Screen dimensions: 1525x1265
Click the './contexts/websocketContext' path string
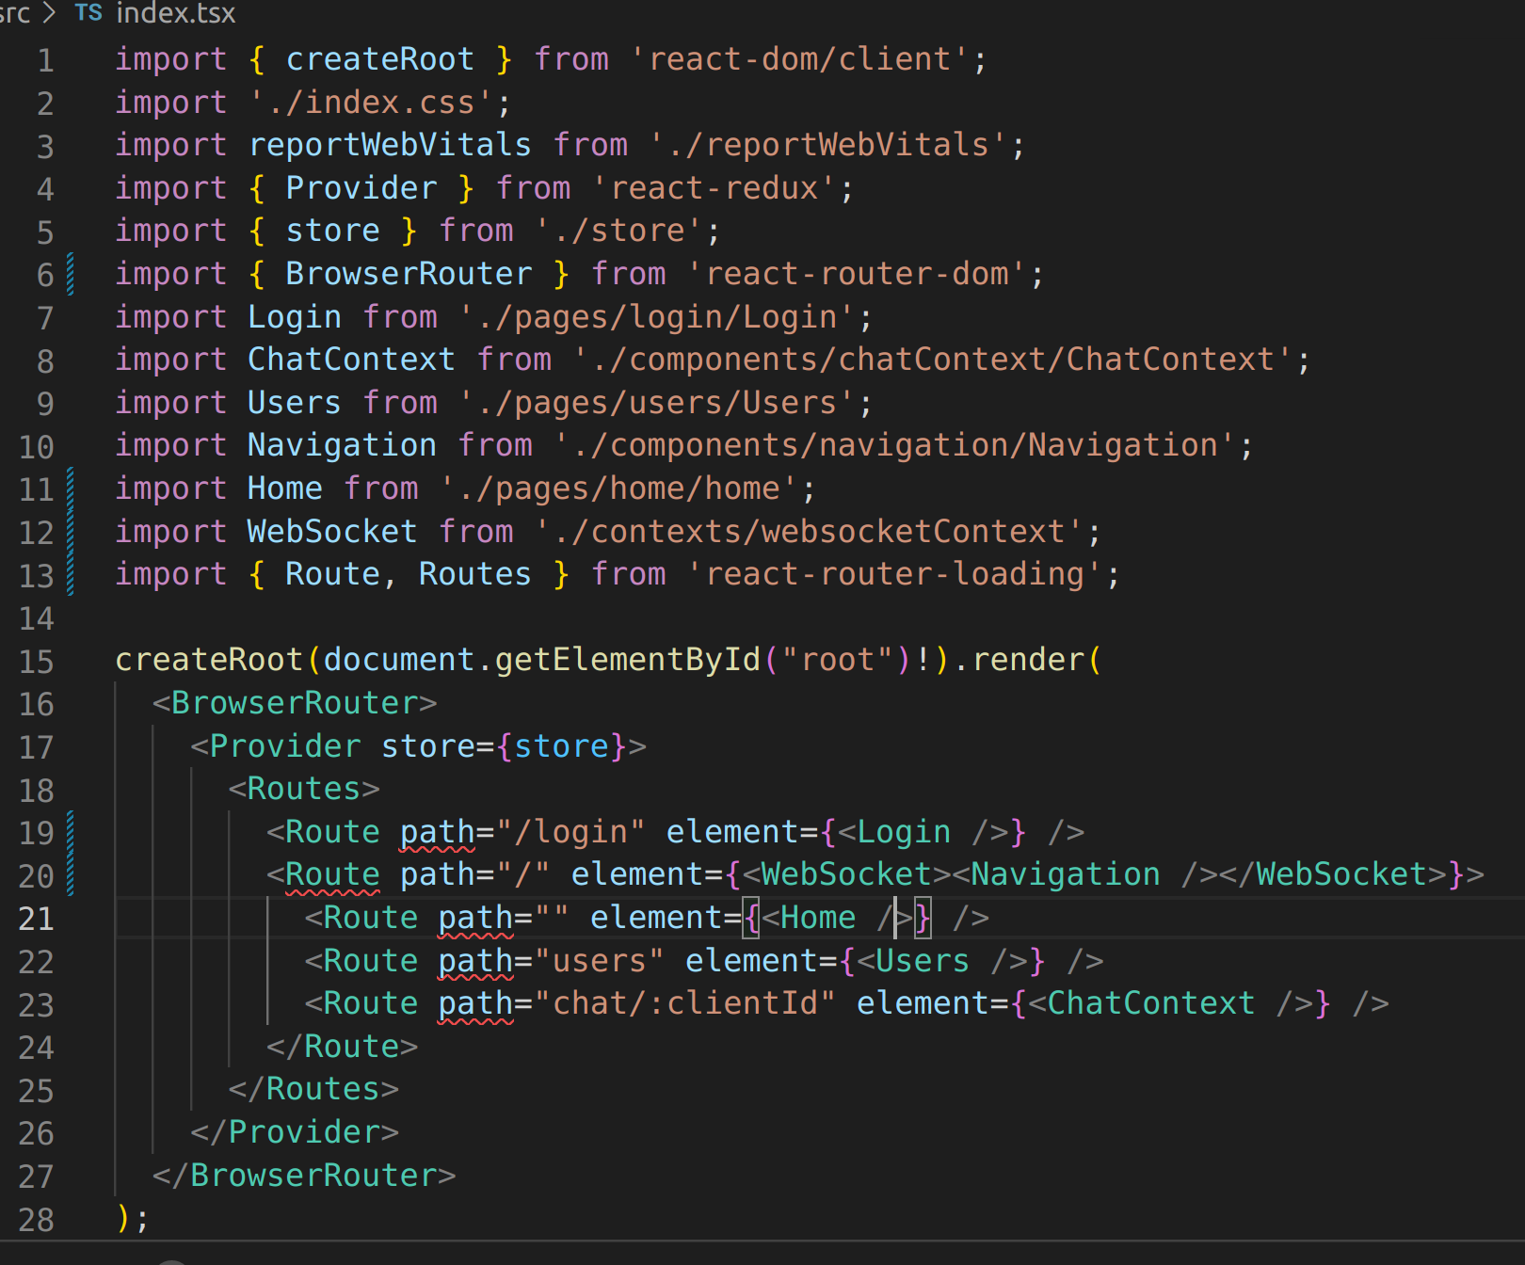coord(810,532)
